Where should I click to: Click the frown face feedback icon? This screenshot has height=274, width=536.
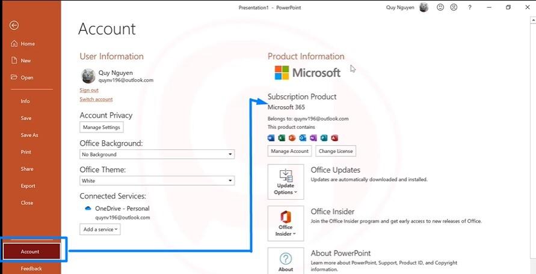tap(454, 7)
